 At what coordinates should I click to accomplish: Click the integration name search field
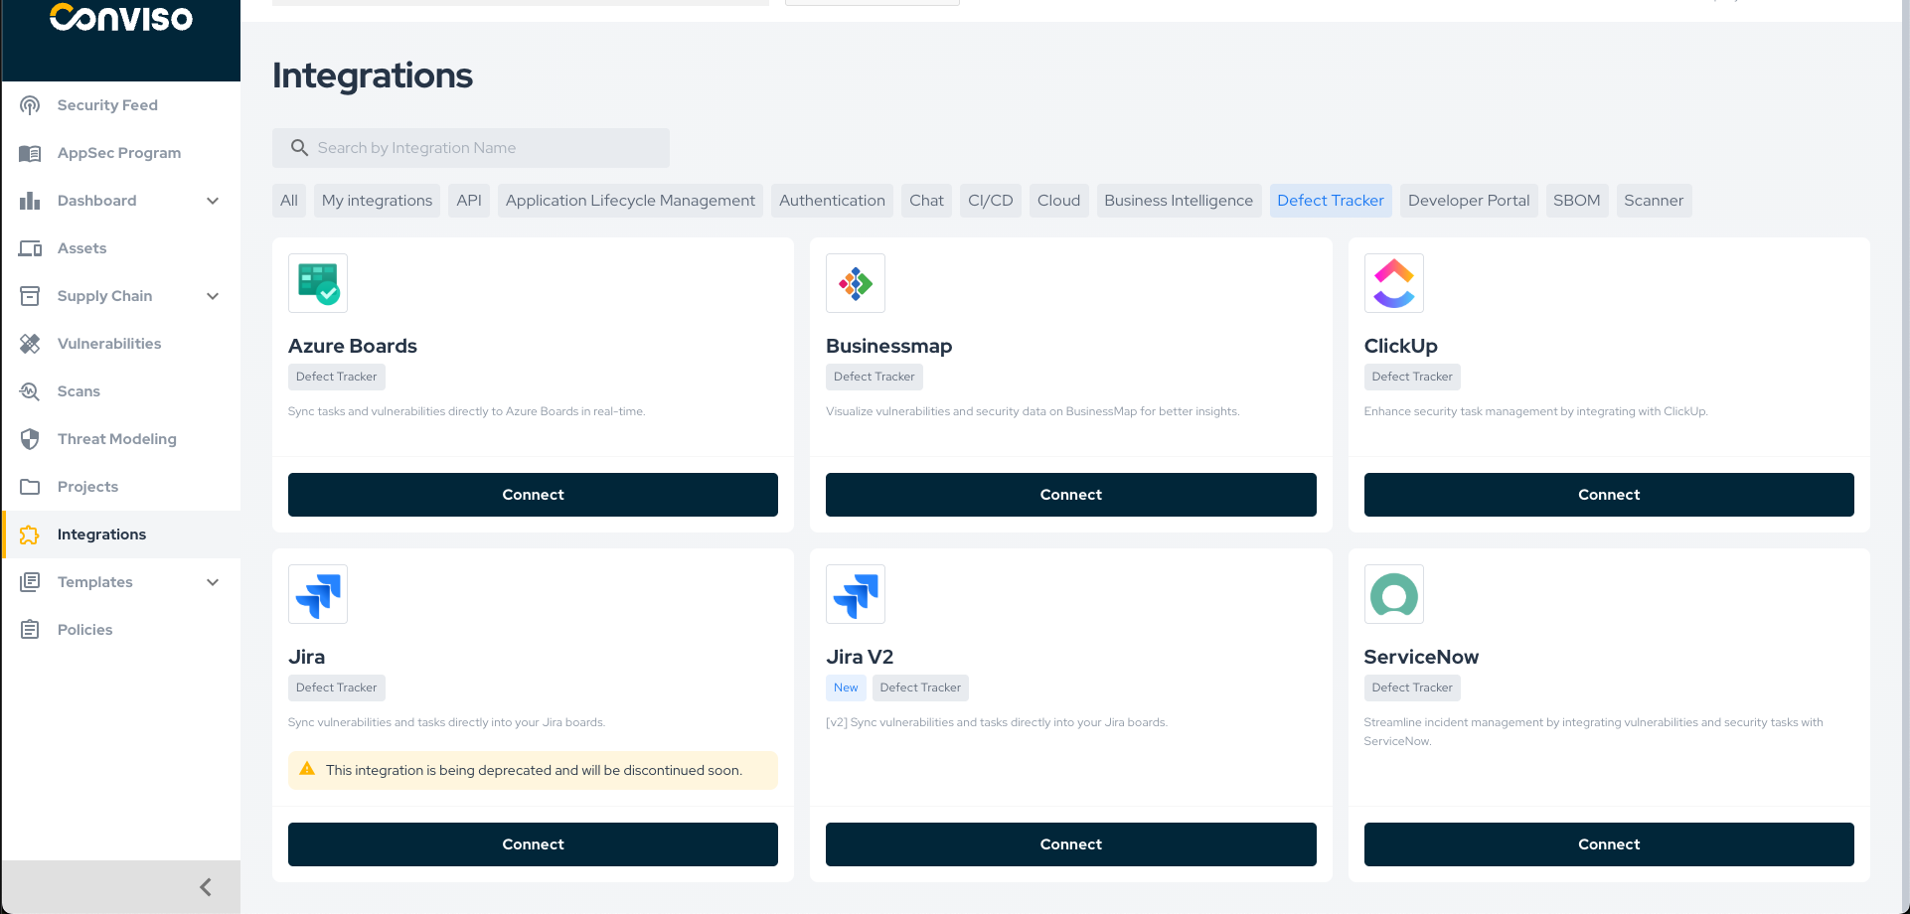pos(471,147)
